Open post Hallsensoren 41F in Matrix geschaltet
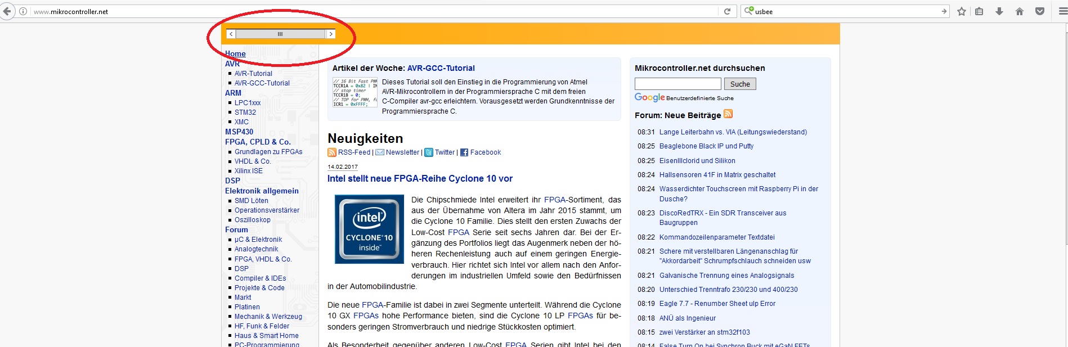The image size is (1068, 347). tap(717, 175)
